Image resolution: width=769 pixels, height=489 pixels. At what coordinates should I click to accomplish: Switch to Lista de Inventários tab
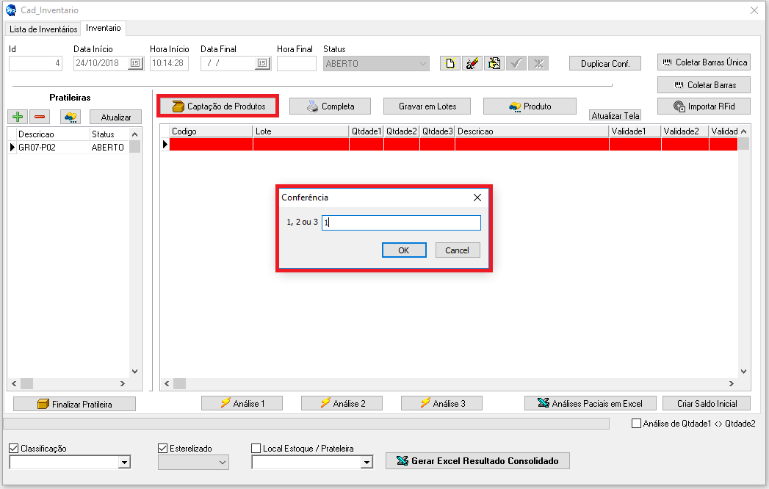tap(43, 29)
